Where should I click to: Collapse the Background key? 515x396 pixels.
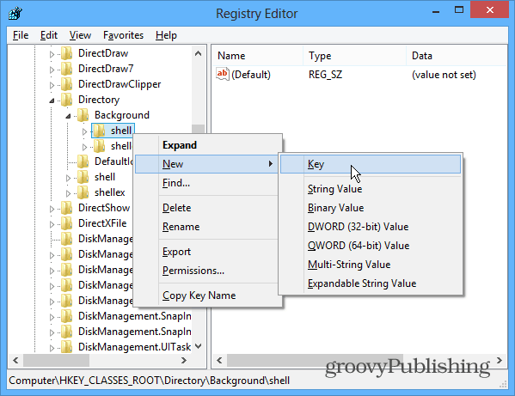(68, 116)
